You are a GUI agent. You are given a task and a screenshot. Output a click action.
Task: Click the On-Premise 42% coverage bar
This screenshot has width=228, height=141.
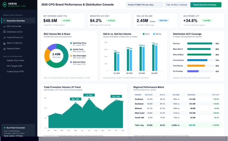[x=193, y=71]
